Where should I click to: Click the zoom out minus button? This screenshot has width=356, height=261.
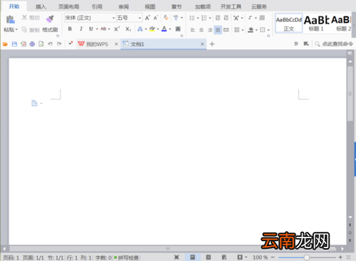click(273, 257)
